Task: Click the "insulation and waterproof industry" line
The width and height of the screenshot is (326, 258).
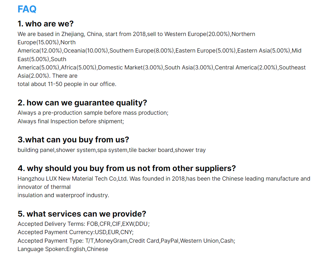Action: coord(63,195)
